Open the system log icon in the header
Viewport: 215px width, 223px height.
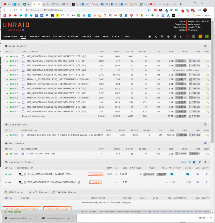181,37
